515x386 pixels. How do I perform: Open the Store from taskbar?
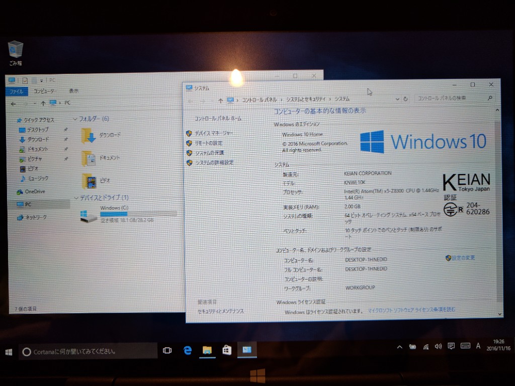click(x=227, y=350)
